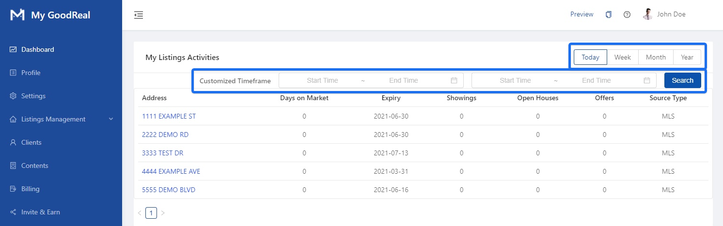Go to previous page of listings
The height and width of the screenshot is (226, 723).
(140, 213)
